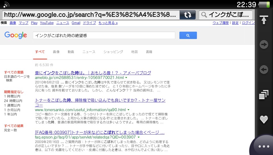Switch to the 地図 search tab
The height and width of the screenshot is (155, 273).
tap(135, 52)
